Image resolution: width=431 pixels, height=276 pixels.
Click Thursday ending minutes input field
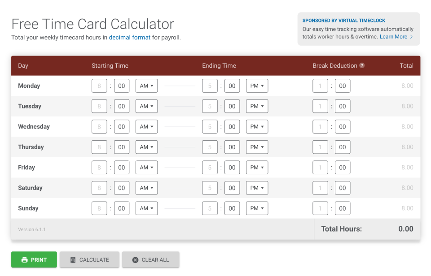(x=232, y=147)
